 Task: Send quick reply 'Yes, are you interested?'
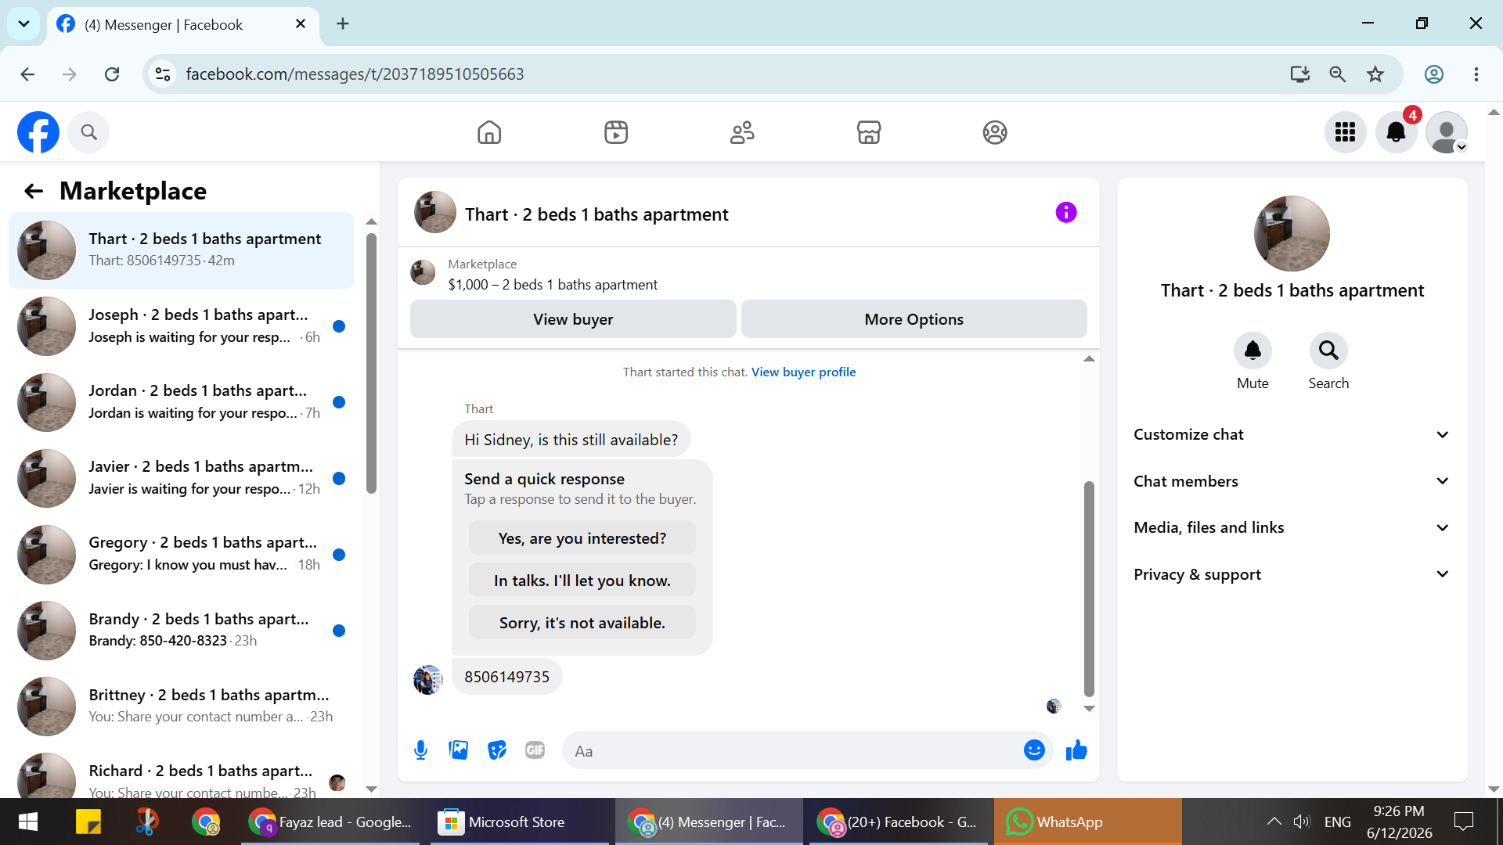(582, 538)
